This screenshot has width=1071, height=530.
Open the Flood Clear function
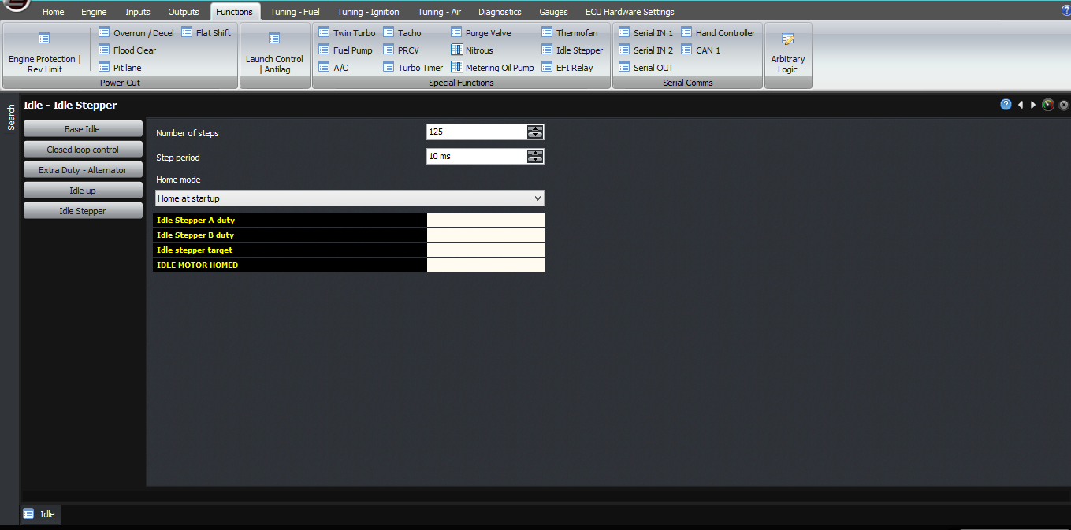[128, 50]
